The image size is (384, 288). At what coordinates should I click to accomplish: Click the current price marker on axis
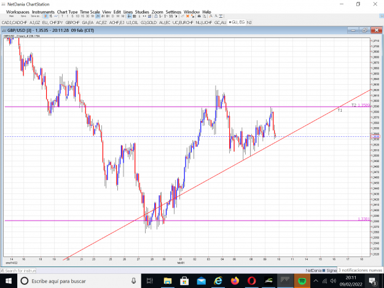click(375, 136)
